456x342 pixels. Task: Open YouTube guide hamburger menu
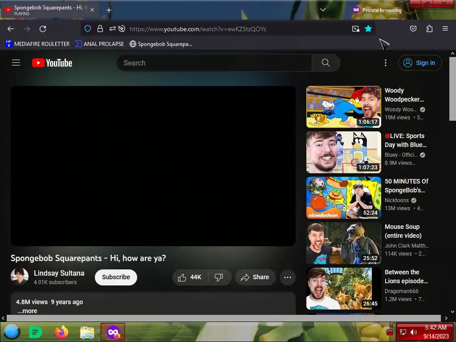coord(16,62)
